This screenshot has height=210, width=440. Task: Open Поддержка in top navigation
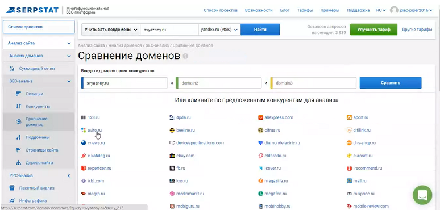point(358,10)
